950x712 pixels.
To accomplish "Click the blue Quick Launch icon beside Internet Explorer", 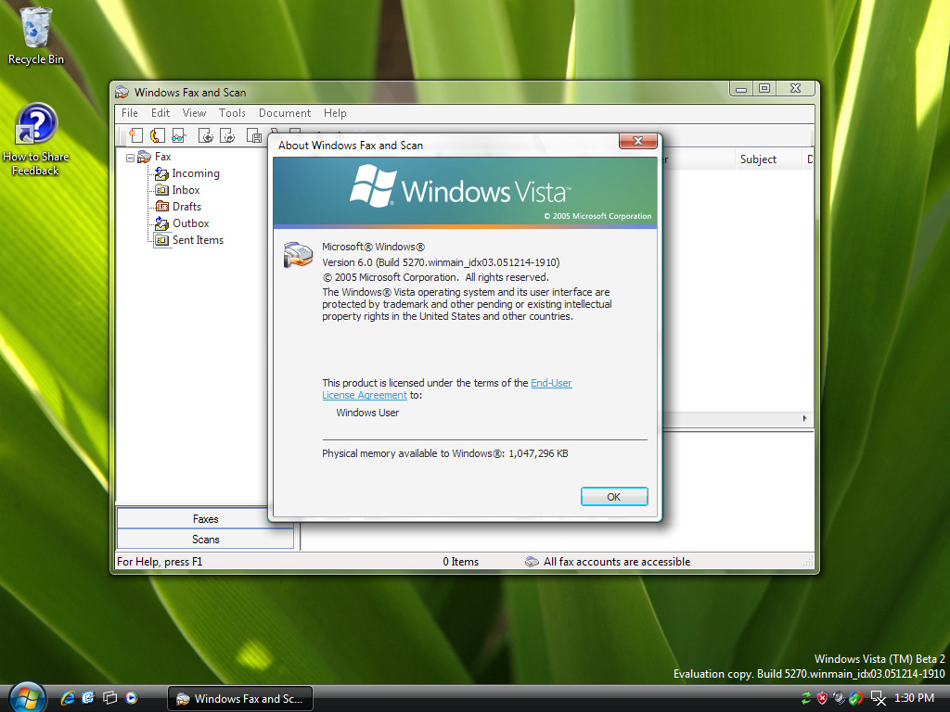I will pyautogui.click(x=88, y=698).
